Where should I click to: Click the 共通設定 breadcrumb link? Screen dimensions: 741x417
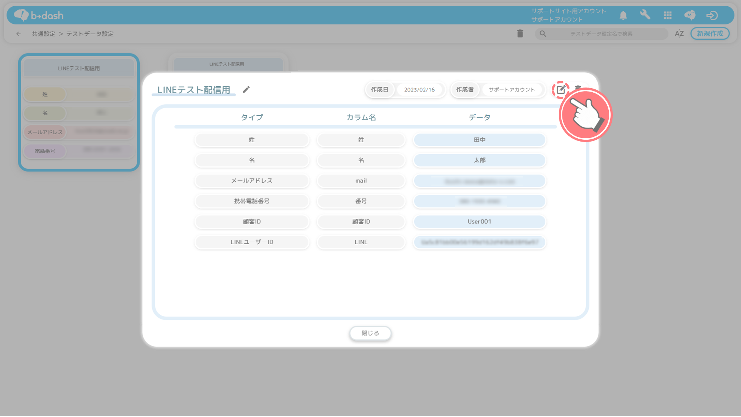coord(43,34)
